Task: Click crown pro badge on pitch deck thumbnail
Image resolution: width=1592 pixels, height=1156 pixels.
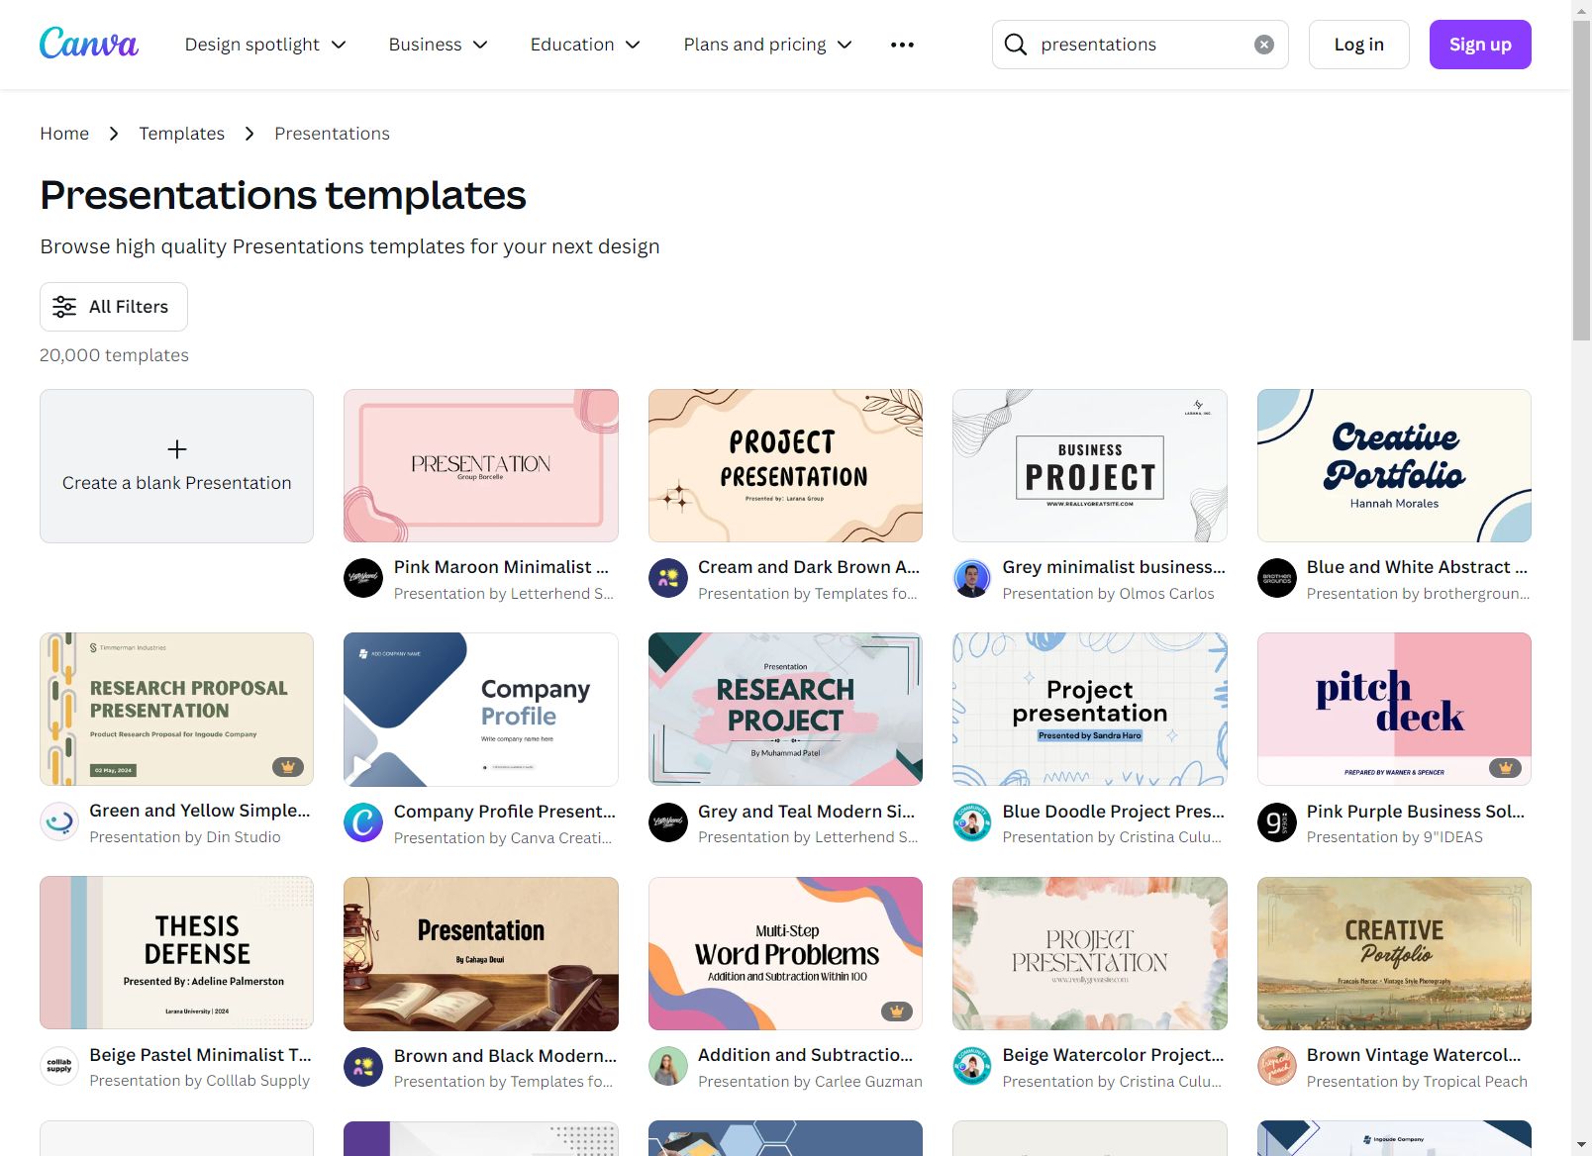Action: (1505, 767)
